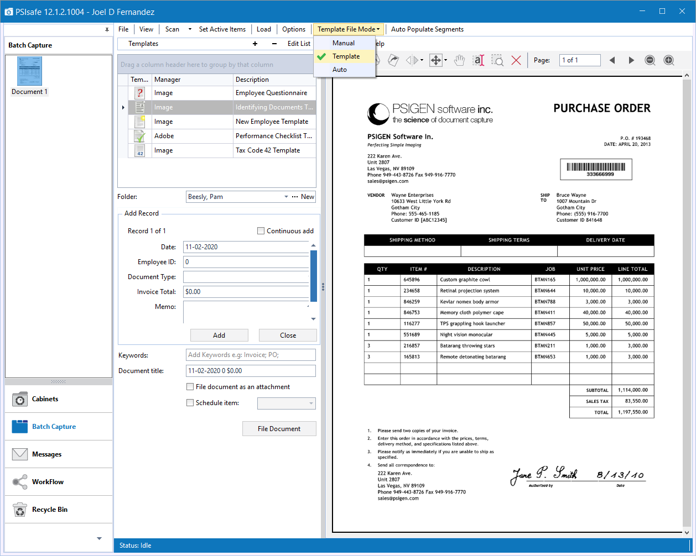Choose Auto file mode

tap(345, 70)
